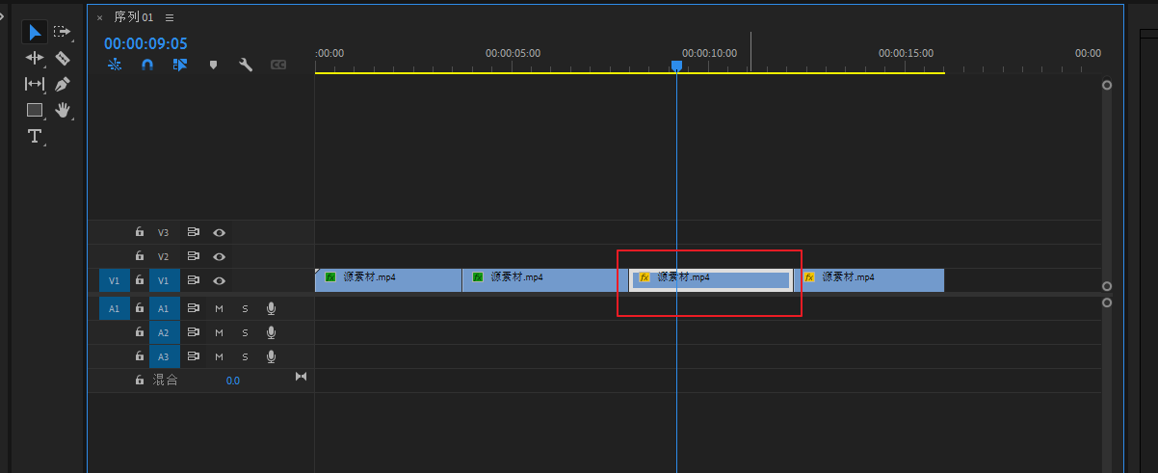Pick the Pen tool
The width and height of the screenshot is (1158, 473).
pyautogui.click(x=63, y=85)
